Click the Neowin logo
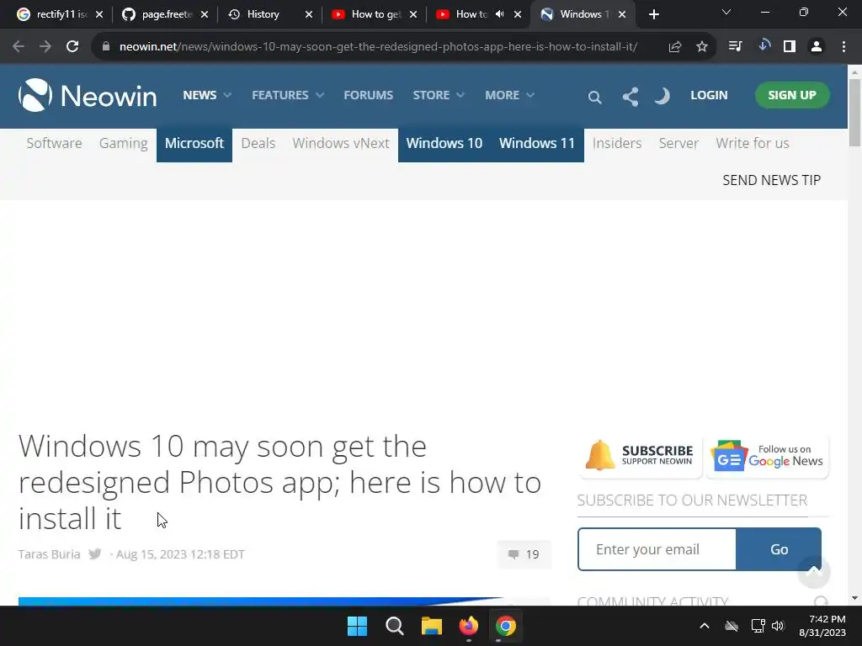This screenshot has height=646, width=862. pyautogui.click(x=88, y=96)
